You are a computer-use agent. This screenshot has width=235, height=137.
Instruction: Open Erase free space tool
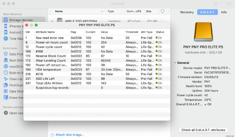pyautogui.click(x=14, y=97)
